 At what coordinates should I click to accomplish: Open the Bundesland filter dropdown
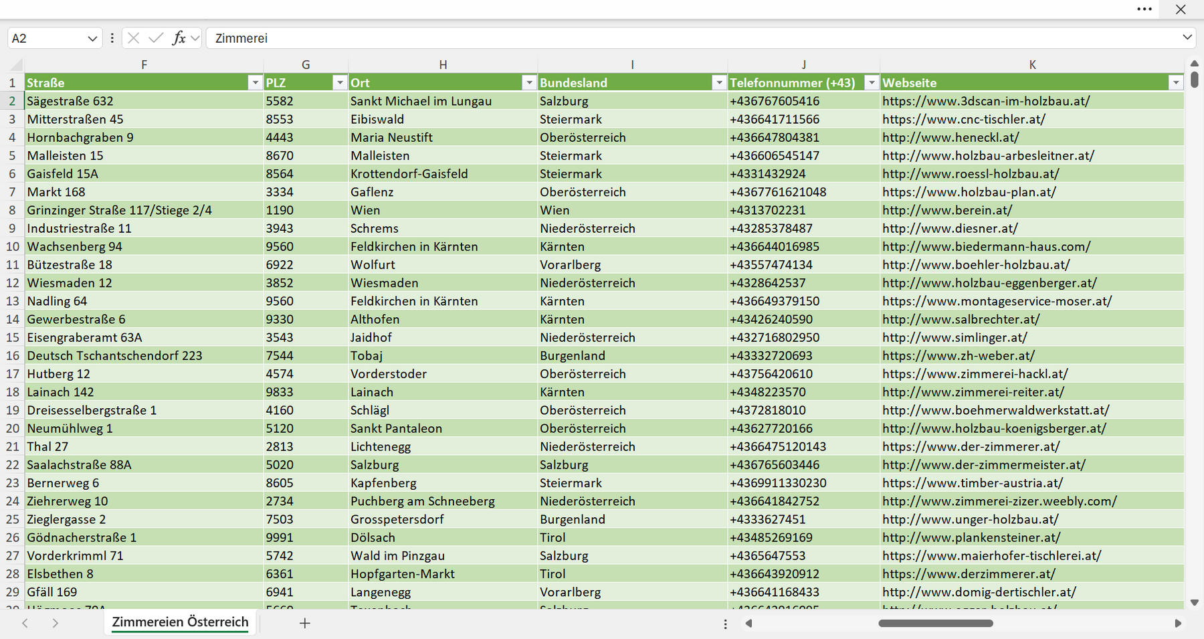point(719,82)
